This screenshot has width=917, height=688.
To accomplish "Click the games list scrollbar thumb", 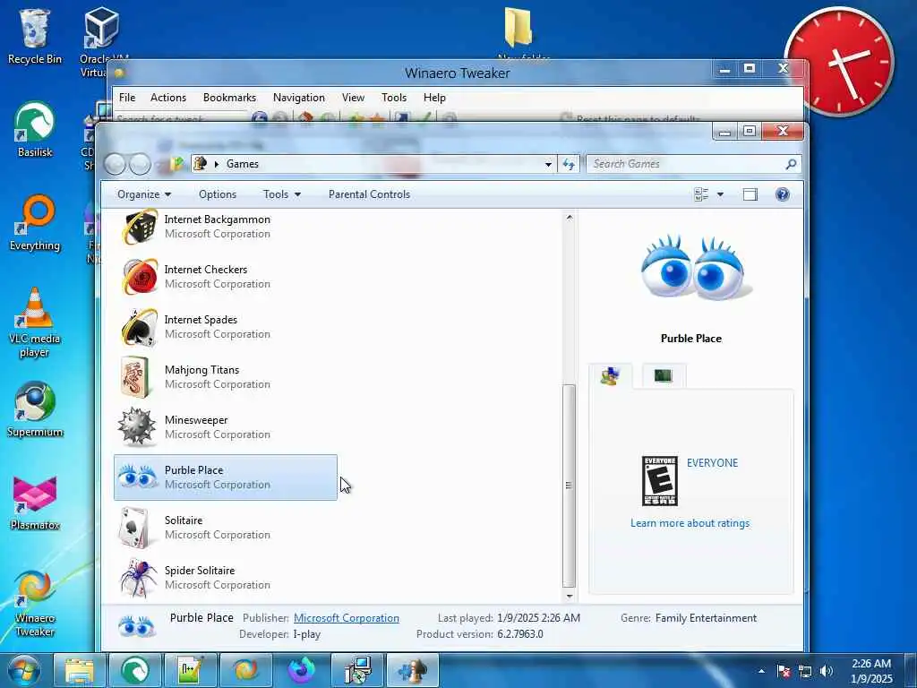I will (569, 485).
